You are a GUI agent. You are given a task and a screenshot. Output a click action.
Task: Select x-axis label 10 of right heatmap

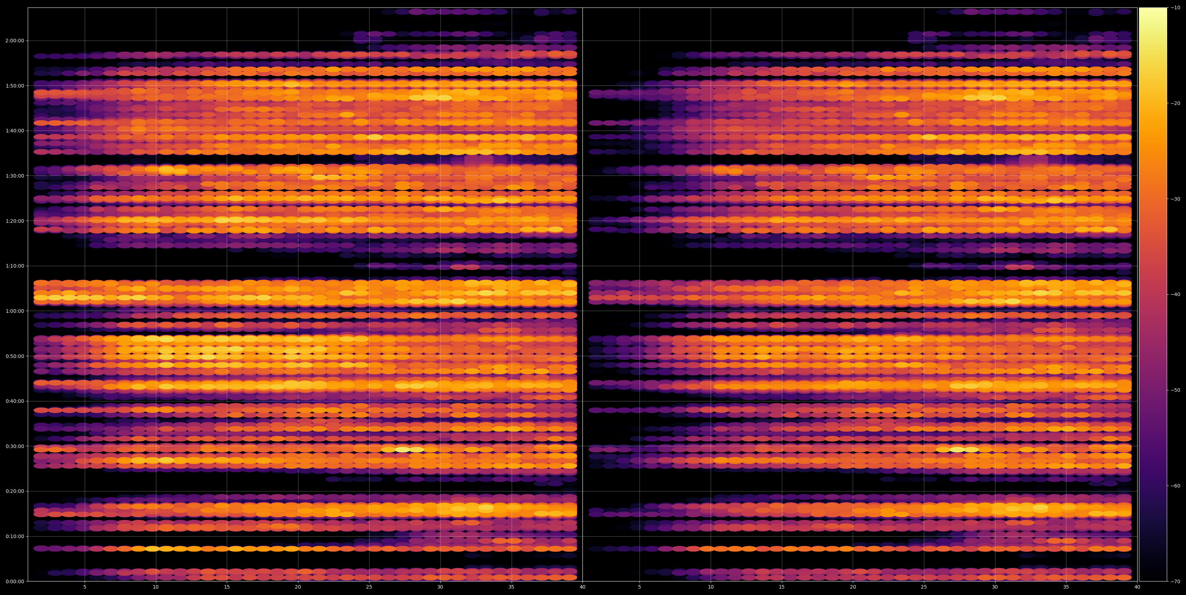tap(710, 587)
